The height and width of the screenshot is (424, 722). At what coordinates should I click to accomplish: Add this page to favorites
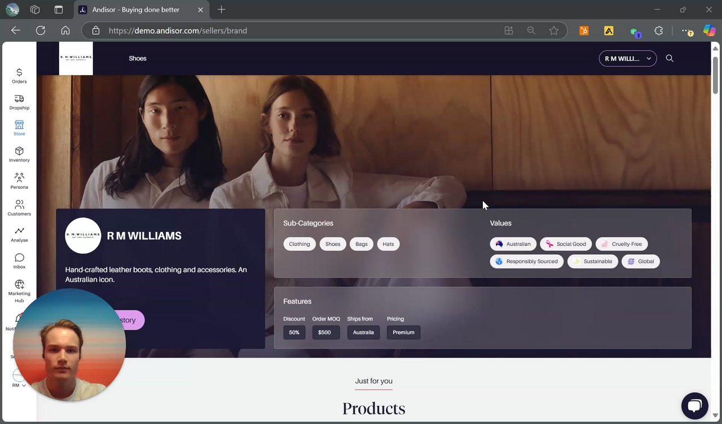click(x=554, y=30)
